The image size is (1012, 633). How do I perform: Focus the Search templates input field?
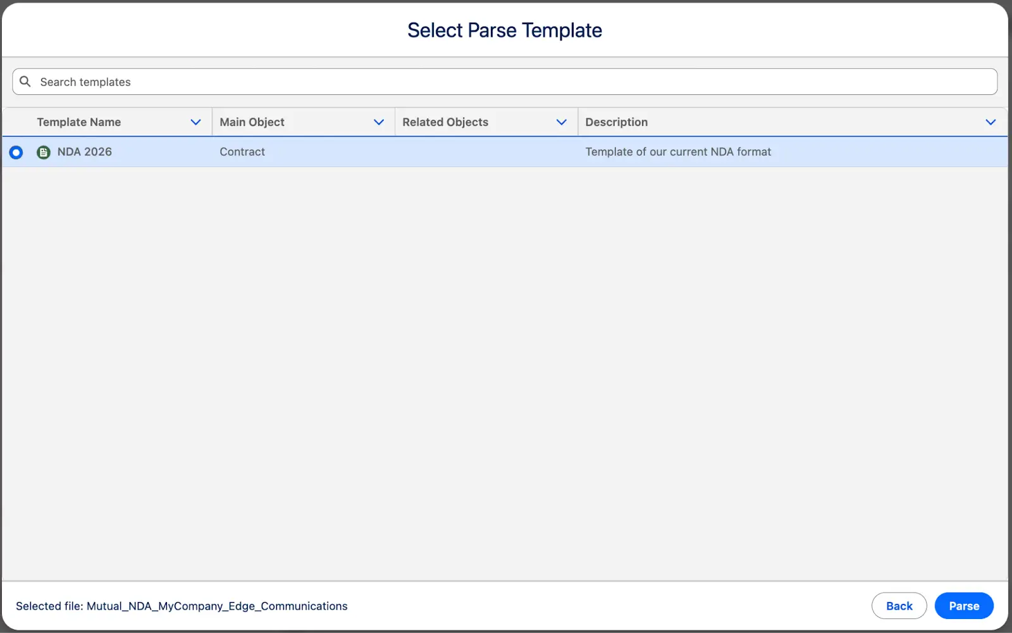506,82
